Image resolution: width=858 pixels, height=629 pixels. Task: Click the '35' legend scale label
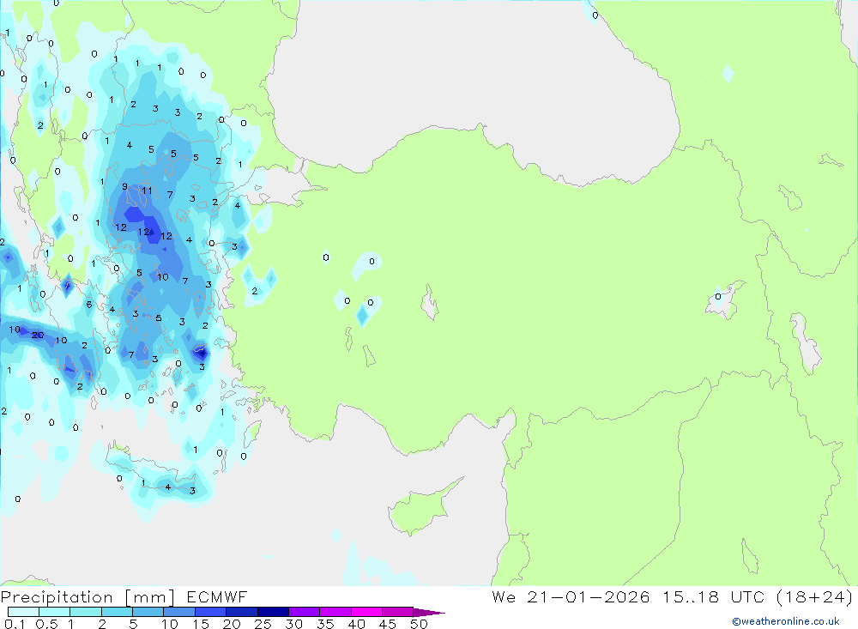tap(325, 624)
